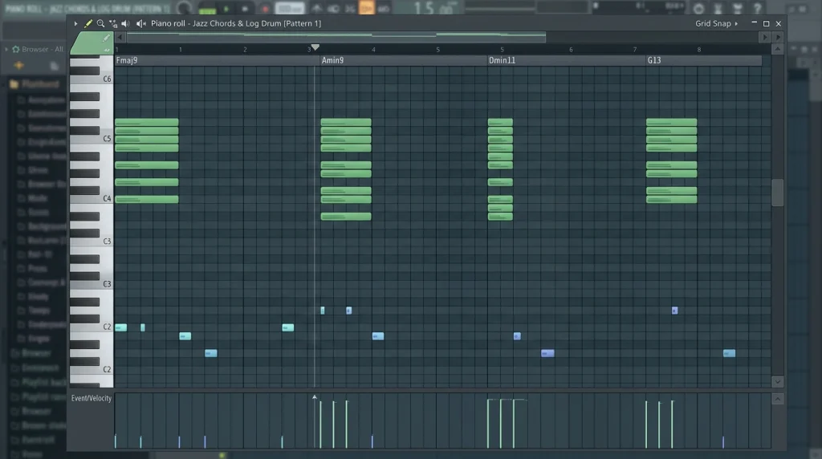Click the orange plus icon in the browser panel
Viewport: 822px width, 459px height.
[19, 66]
